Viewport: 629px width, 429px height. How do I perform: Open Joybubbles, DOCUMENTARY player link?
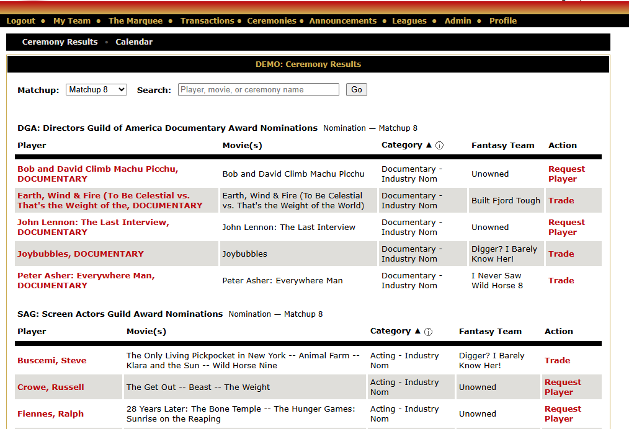click(80, 254)
